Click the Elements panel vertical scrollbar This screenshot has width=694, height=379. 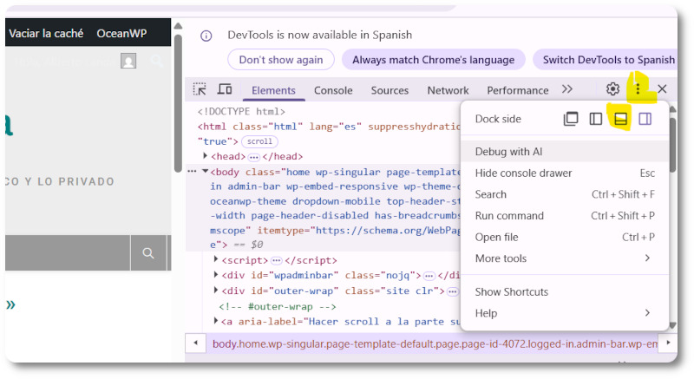point(673,145)
